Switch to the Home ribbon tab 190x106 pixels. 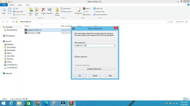[12, 5]
